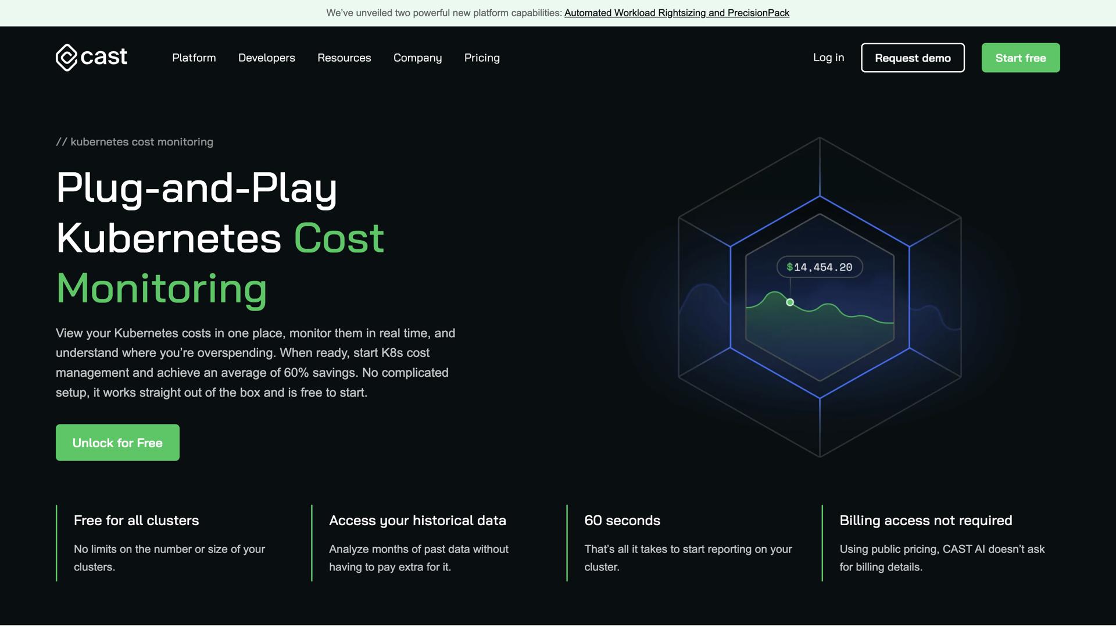Click the Cast logo icon
1116x628 pixels.
66,58
